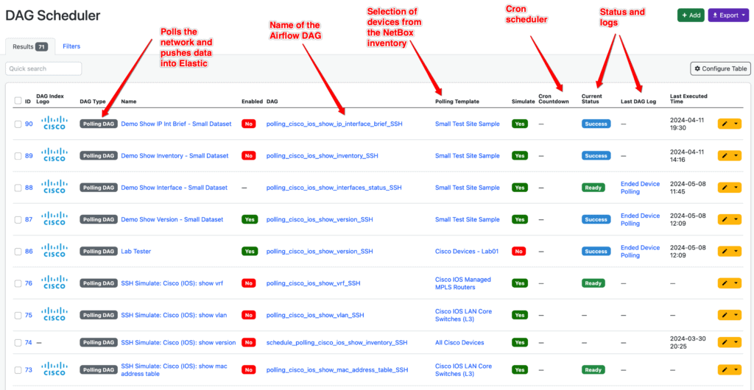
Task: Open the Export dropdown menu
Action: pyautogui.click(x=727, y=15)
